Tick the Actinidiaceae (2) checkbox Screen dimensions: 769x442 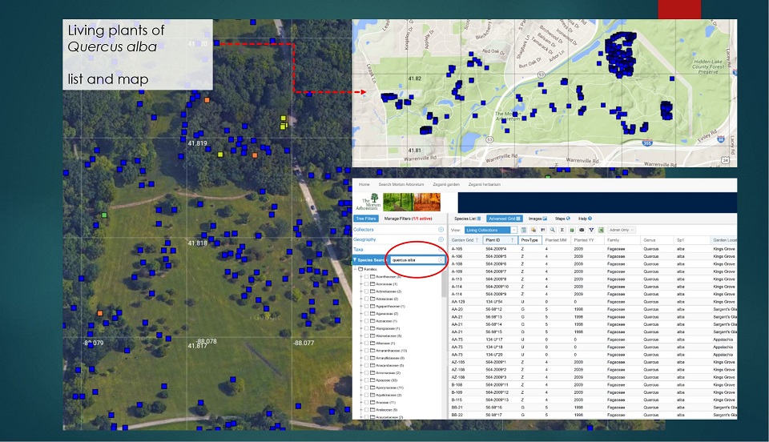[x=366, y=291]
